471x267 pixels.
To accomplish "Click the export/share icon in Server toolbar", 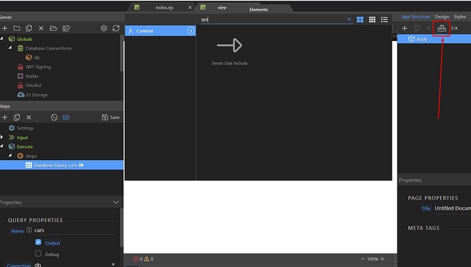I will (66, 28).
